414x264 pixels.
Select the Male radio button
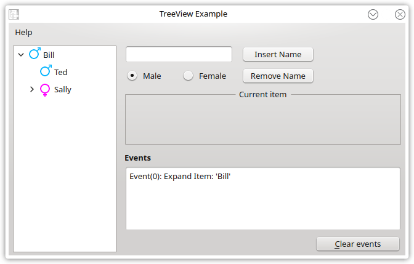point(132,76)
